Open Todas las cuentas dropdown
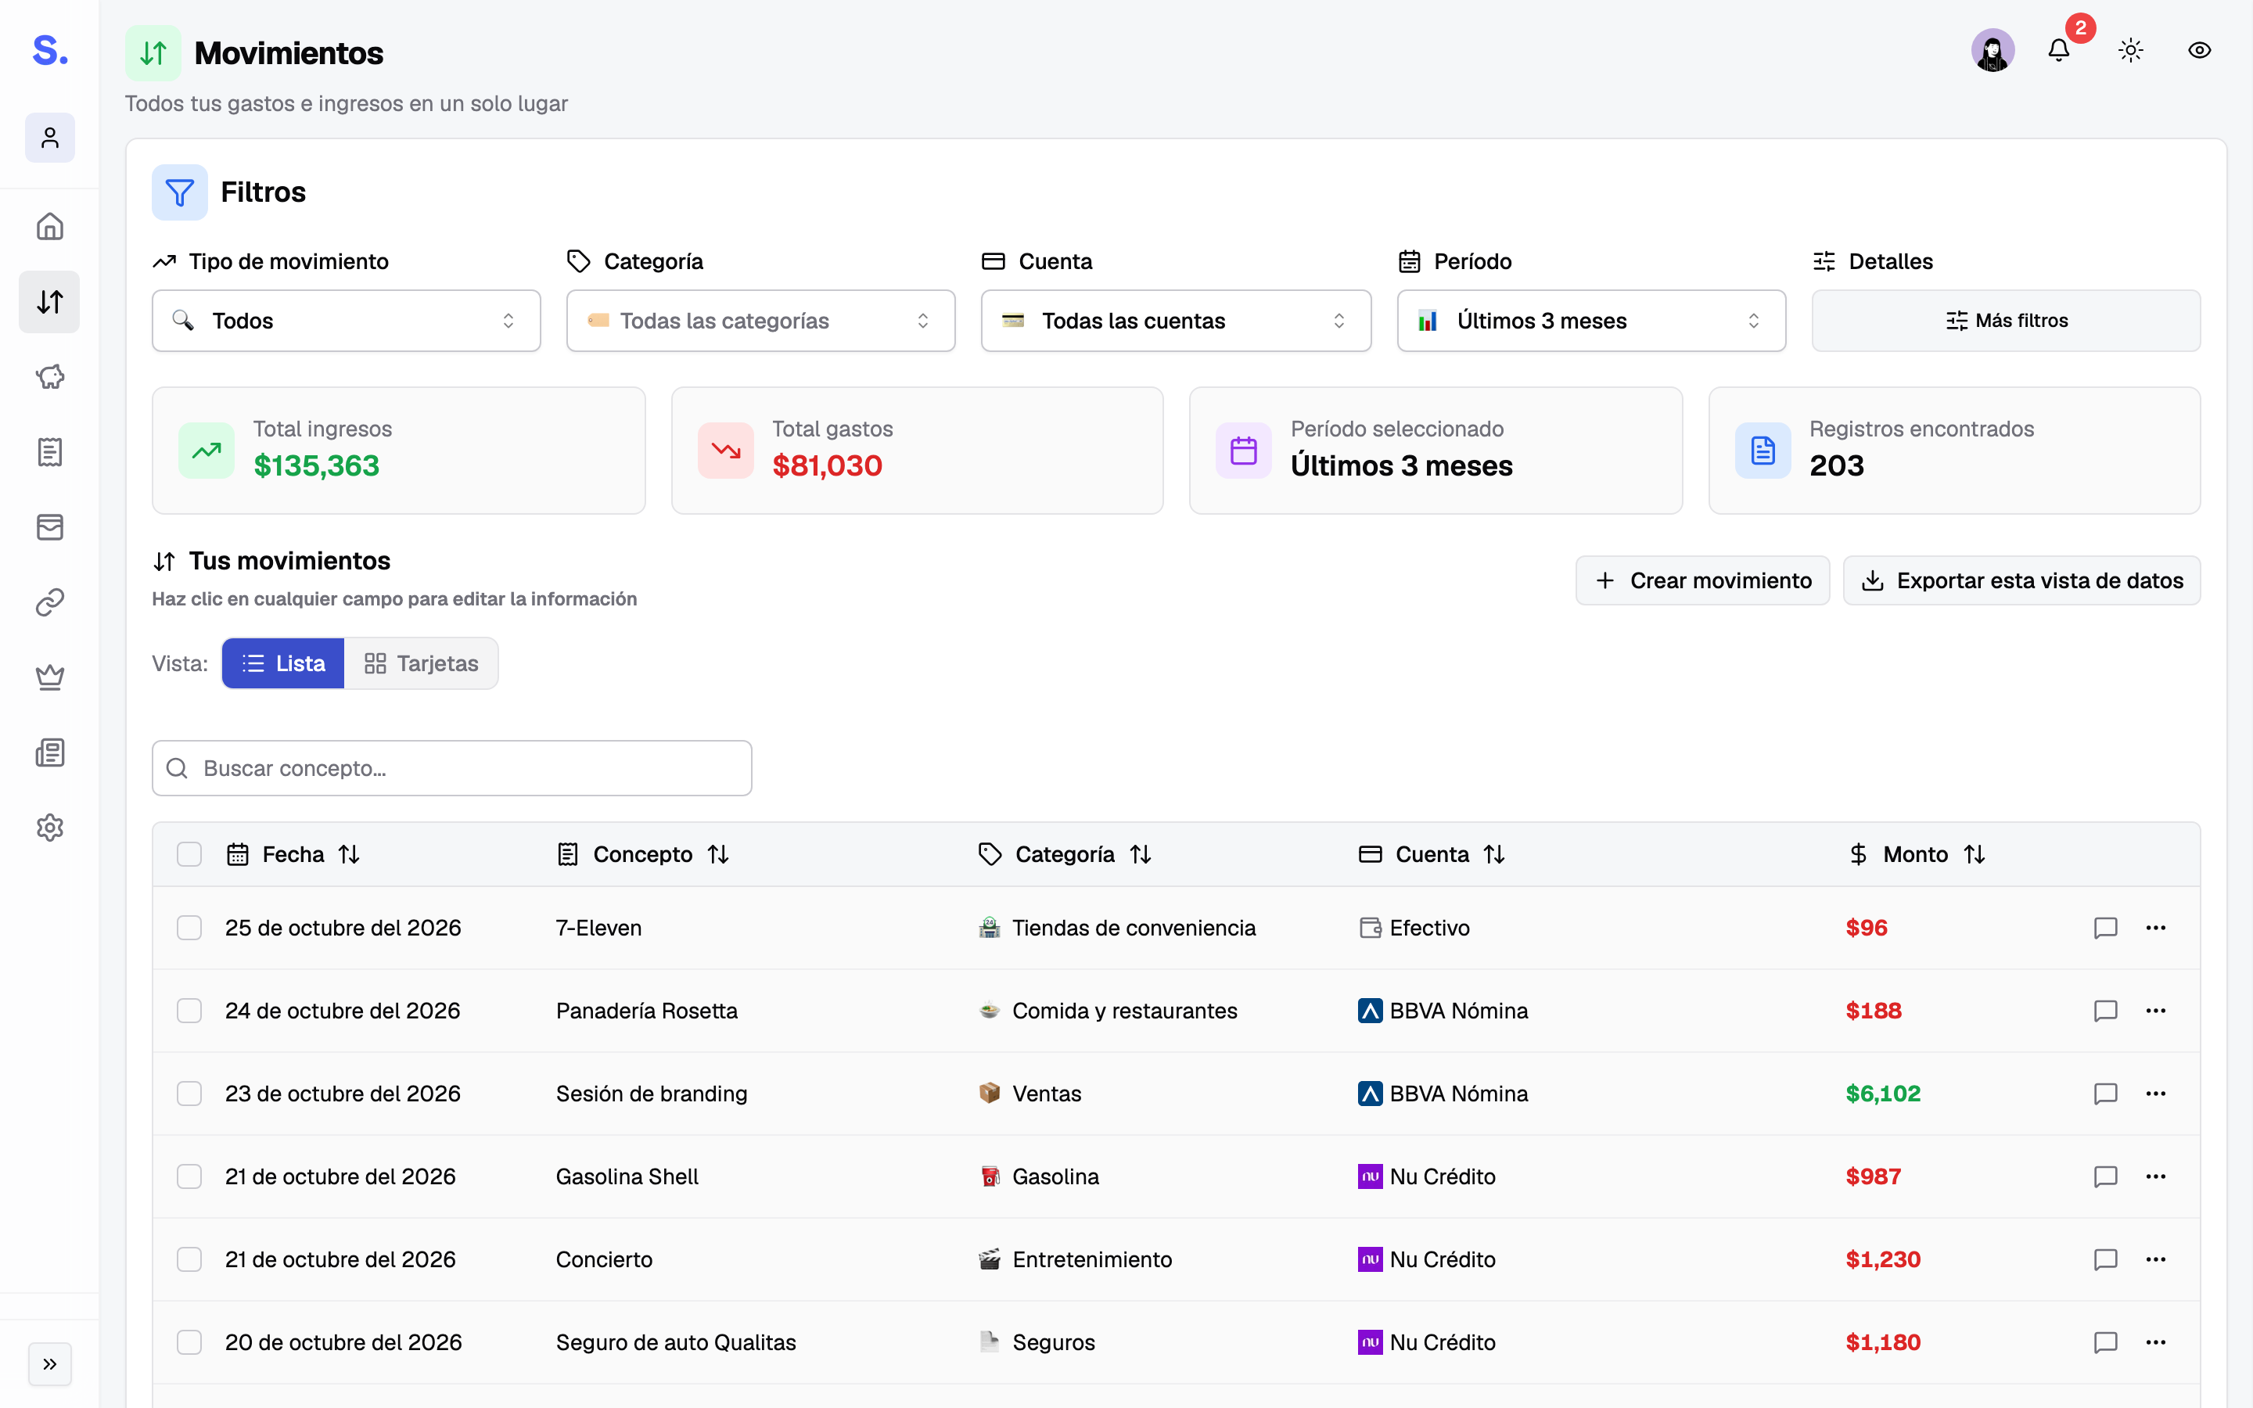This screenshot has width=2253, height=1408. pos(1176,321)
